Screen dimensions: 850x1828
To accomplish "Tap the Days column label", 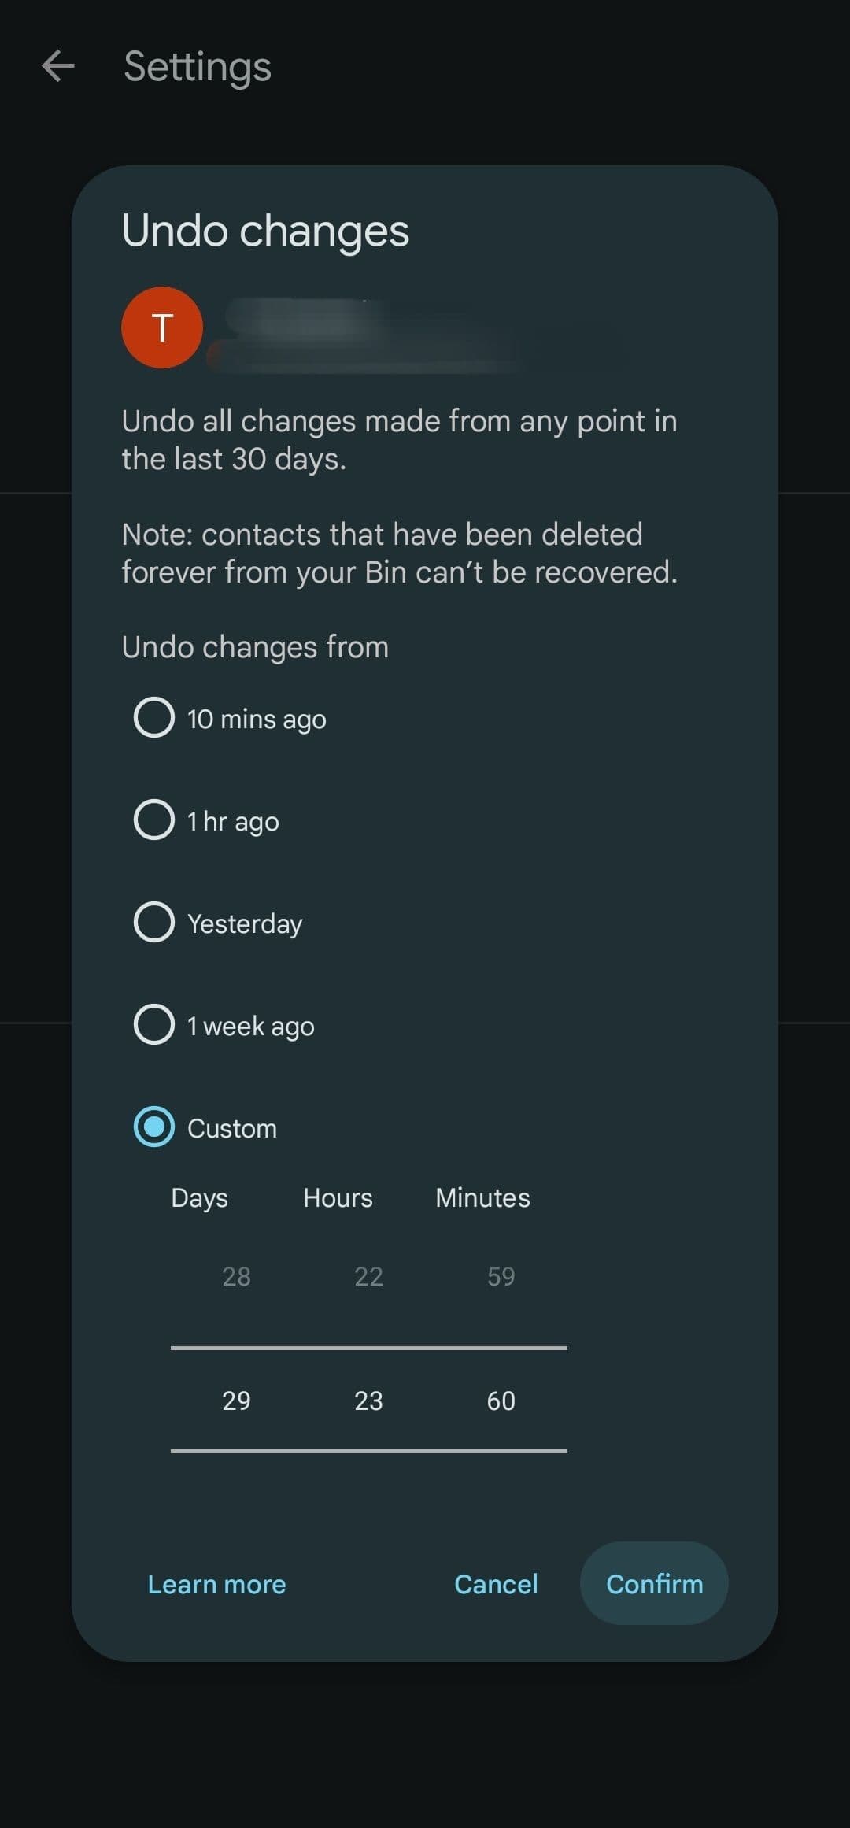I will coord(199,1197).
